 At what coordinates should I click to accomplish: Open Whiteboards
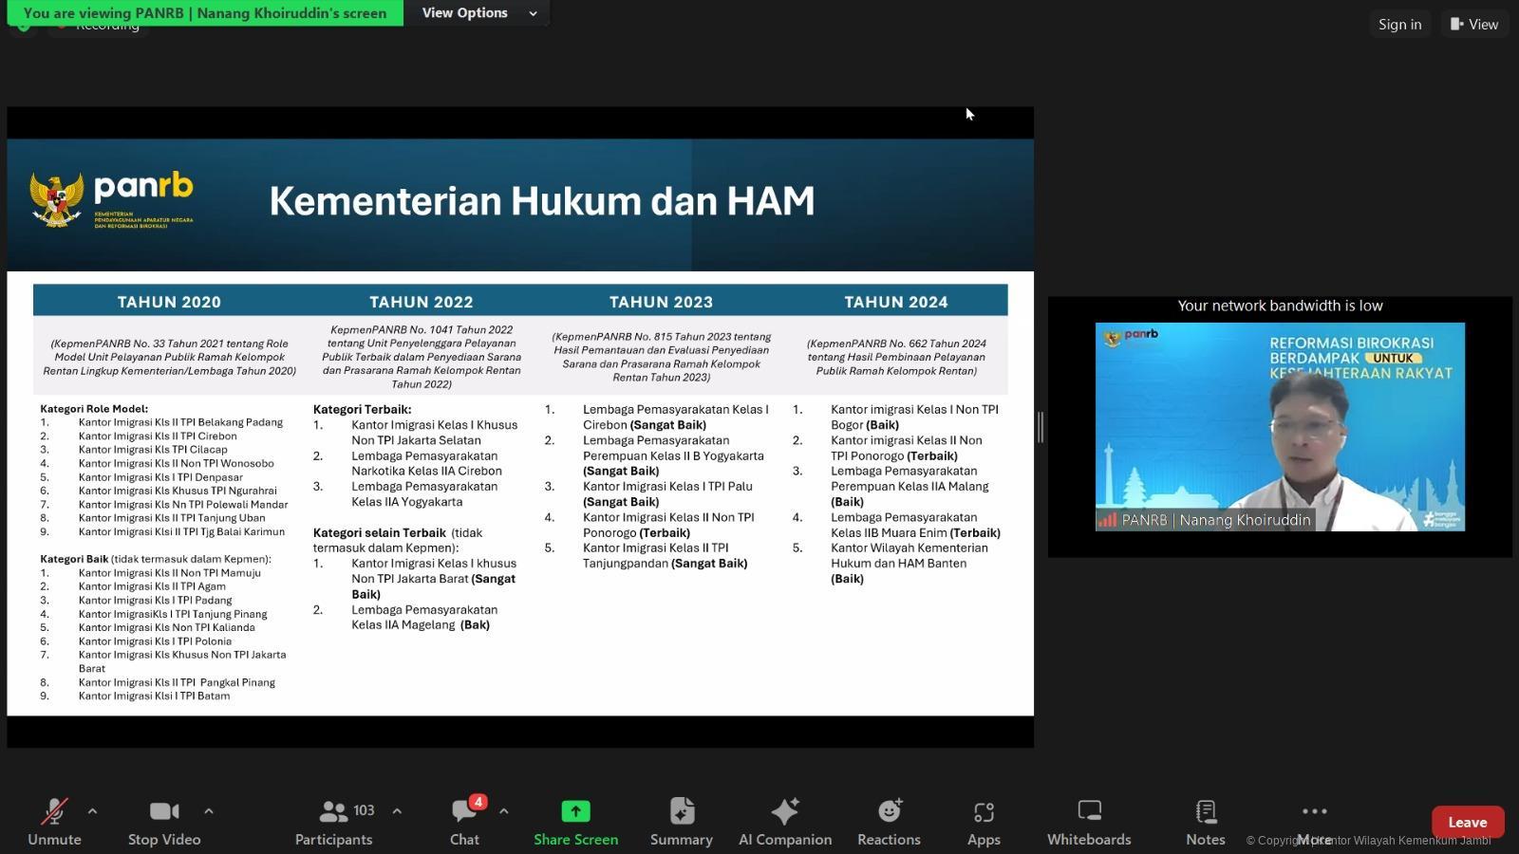(1089, 822)
